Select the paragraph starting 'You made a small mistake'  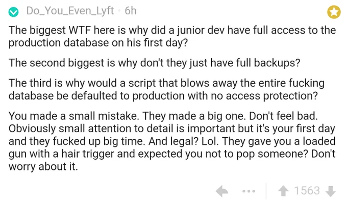[x=172, y=141]
